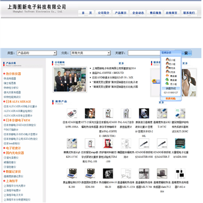Open the 首页 home tab
203x203 pixels.
(86, 13)
